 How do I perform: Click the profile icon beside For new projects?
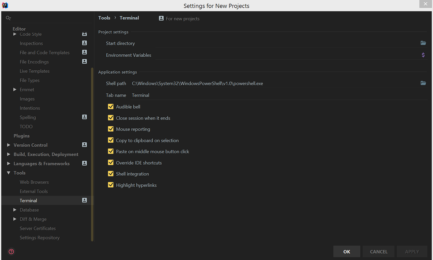pyautogui.click(x=161, y=18)
